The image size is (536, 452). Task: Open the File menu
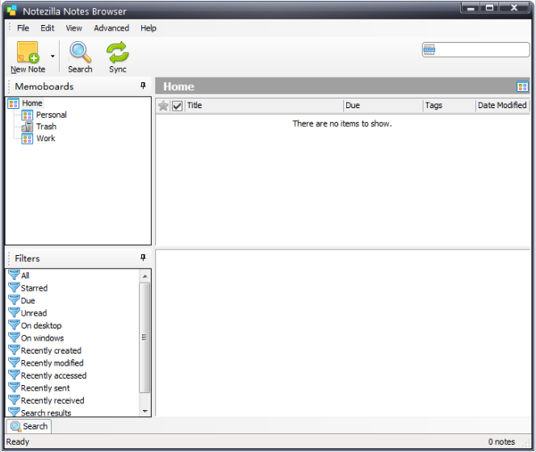pos(23,28)
